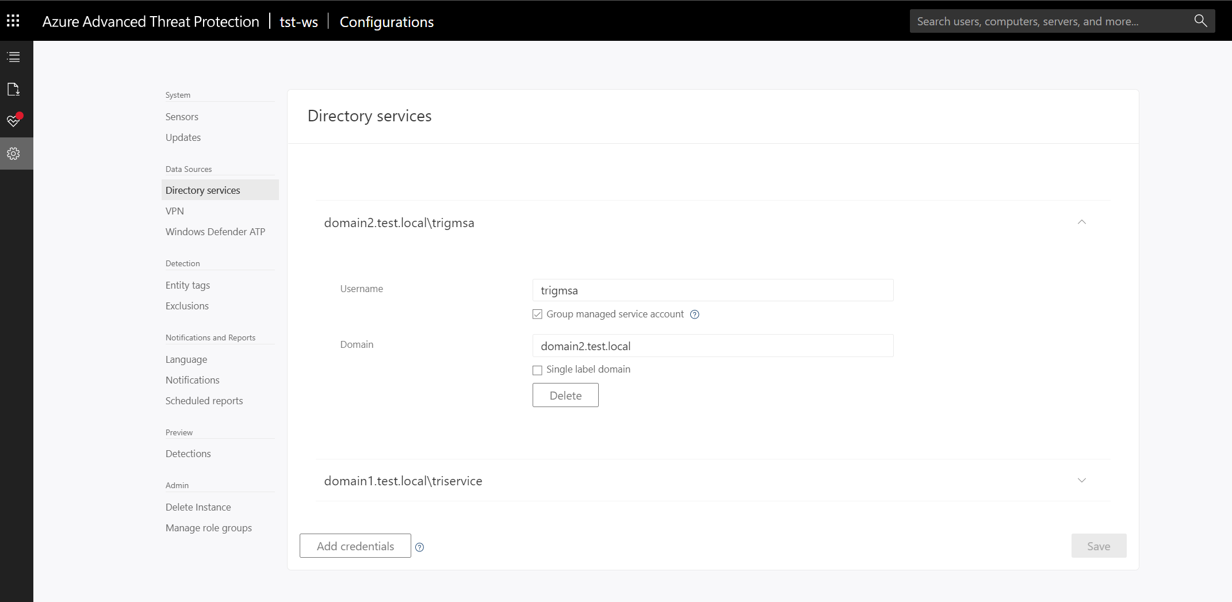This screenshot has height=602, width=1232.
Task: Click the help icon beside Group managed service account
Action: 694,315
